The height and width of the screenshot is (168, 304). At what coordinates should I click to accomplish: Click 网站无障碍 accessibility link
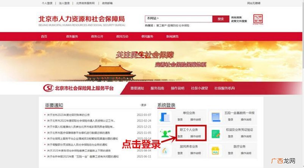point(254,3)
